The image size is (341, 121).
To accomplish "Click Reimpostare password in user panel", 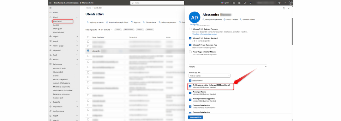I will coord(212,19).
